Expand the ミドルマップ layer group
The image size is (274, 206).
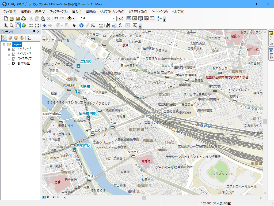(9, 54)
